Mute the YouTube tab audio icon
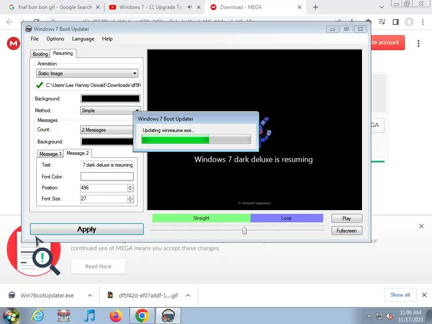This screenshot has width=432, height=324. pos(189,7)
